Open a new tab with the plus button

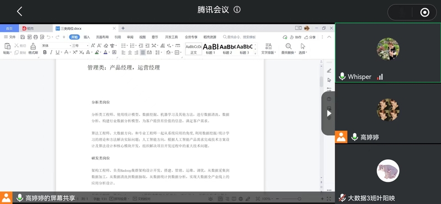tap(123, 28)
